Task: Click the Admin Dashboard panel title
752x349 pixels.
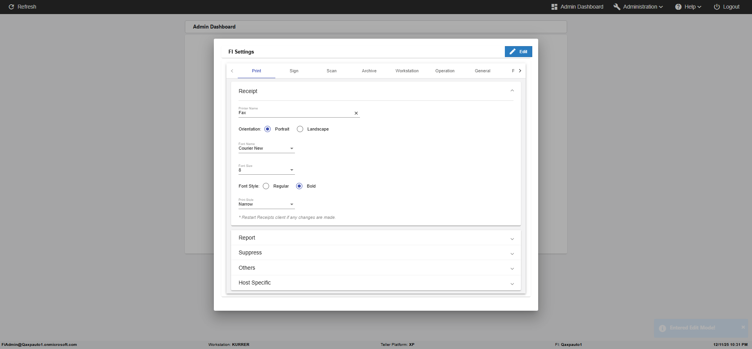Action: click(214, 27)
